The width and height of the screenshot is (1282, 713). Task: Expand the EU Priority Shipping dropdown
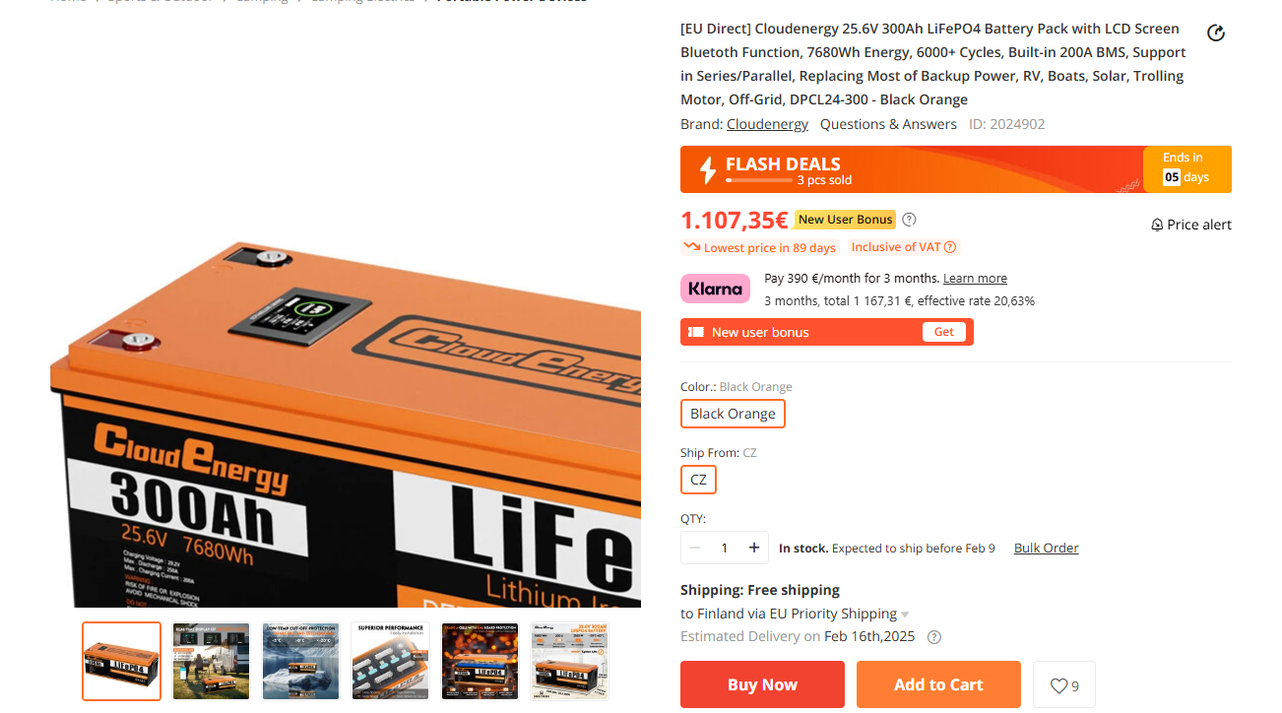point(905,615)
